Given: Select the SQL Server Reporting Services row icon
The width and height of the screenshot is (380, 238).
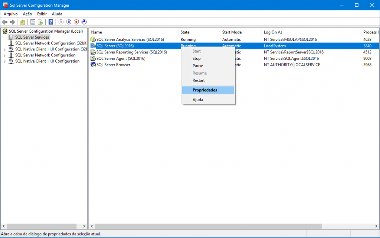Looking at the screenshot, I should (93, 52).
